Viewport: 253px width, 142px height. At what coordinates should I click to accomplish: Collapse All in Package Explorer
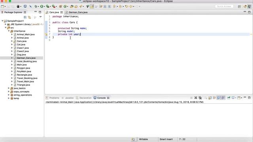25,17
